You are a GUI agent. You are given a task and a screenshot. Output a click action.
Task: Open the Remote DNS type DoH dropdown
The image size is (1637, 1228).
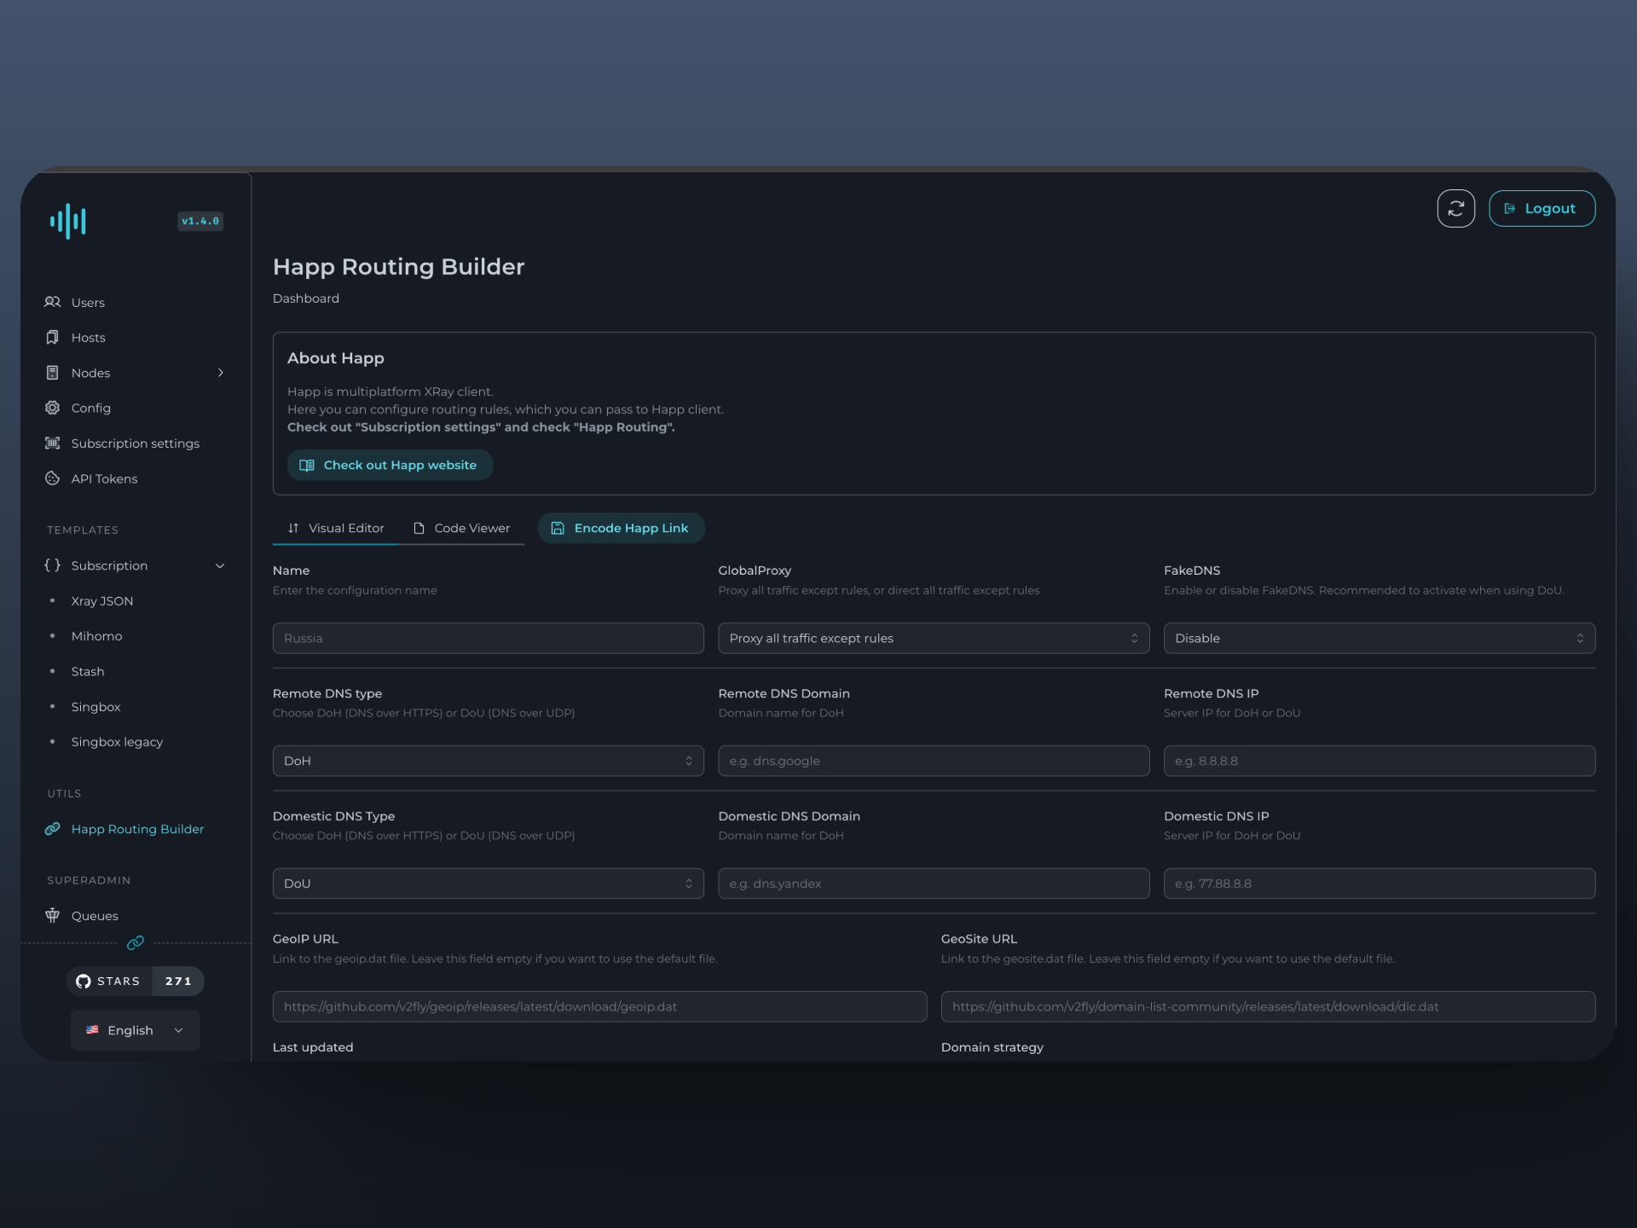tap(489, 761)
